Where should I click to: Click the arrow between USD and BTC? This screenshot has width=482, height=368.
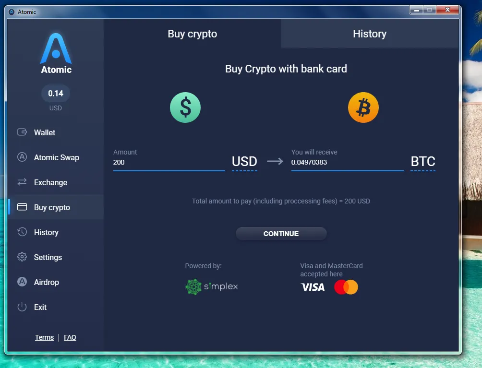click(x=275, y=161)
